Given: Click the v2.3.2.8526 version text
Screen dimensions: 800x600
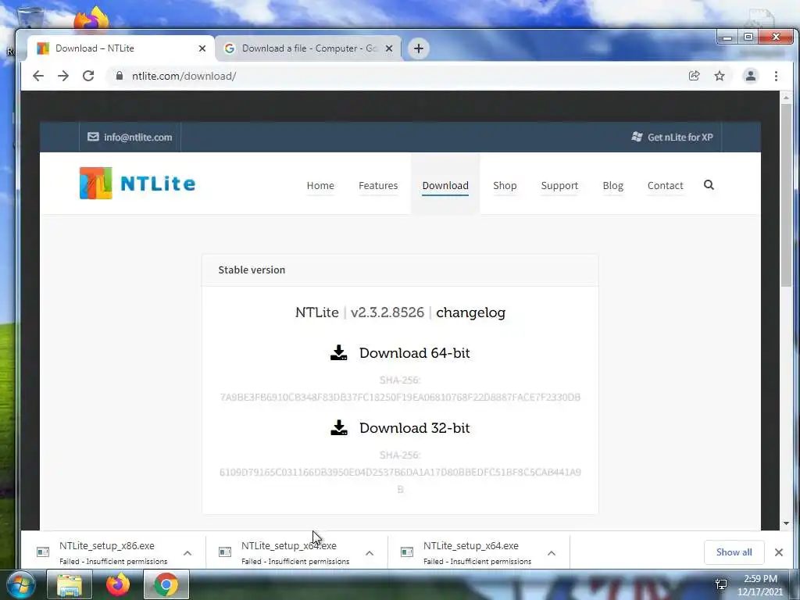Looking at the screenshot, I should 387,312.
